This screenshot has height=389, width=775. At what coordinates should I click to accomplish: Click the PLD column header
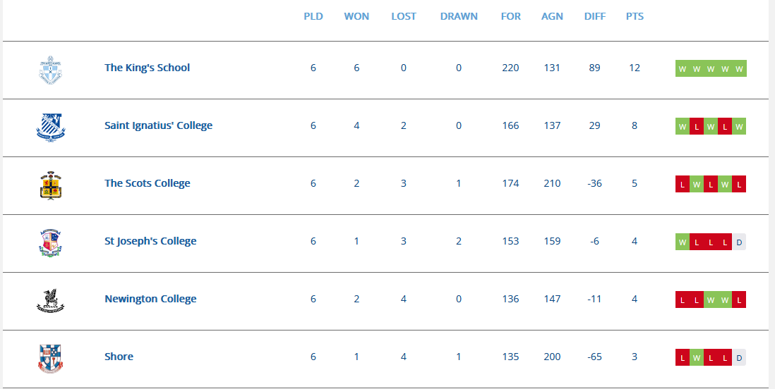(x=313, y=16)
